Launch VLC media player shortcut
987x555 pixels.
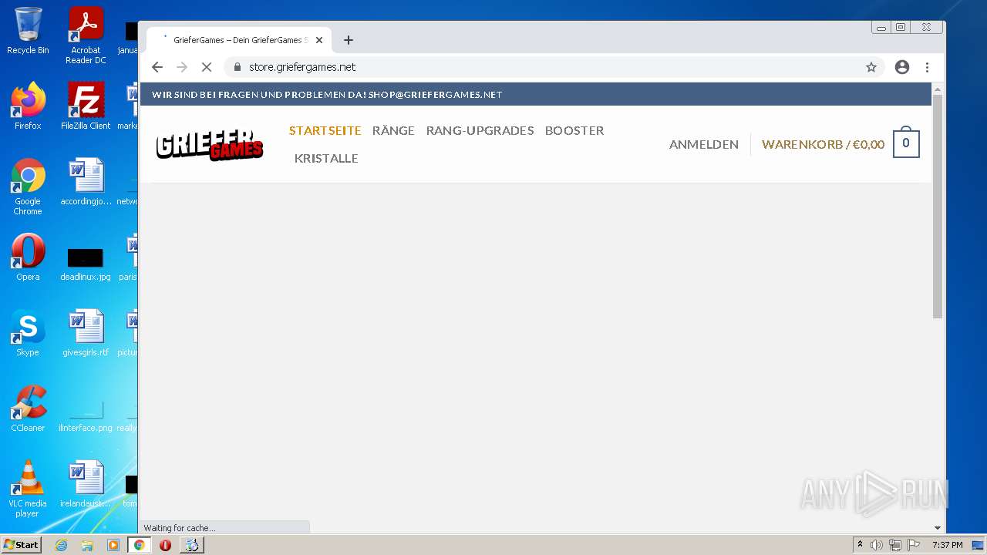[28, 488]
